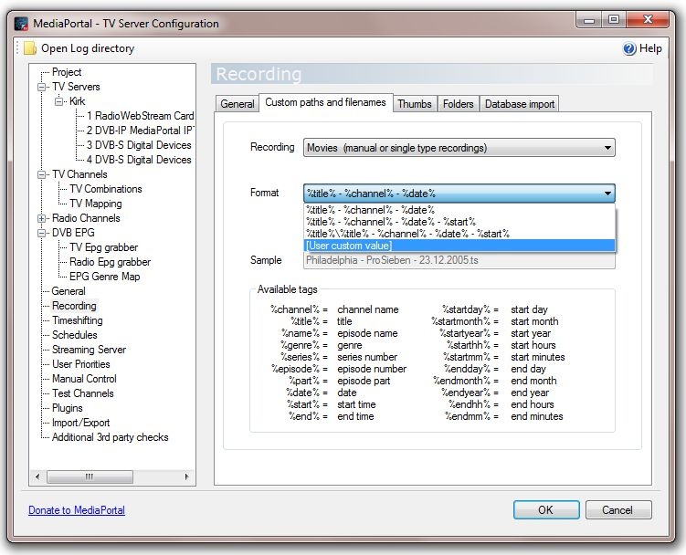Click the blue Help question mark icon
This screenshot has height=555, width=686.
[629, 48]
